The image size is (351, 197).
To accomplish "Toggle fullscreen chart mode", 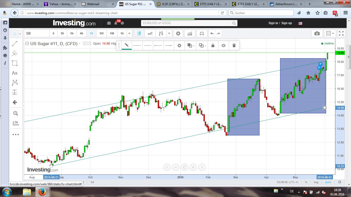I will coord(341,33).
